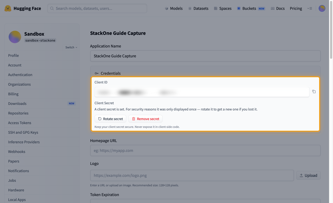333x203 pixels.
Task: Click the Credentials section header
Action: 107,73
